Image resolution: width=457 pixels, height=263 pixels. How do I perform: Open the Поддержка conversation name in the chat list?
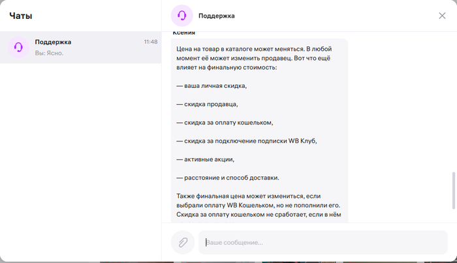[53, 42]
